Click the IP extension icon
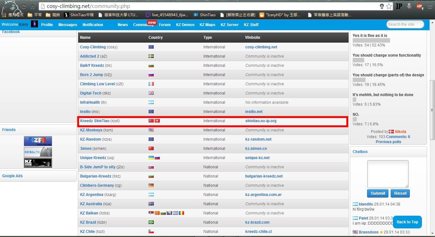 tap(399, 6)
